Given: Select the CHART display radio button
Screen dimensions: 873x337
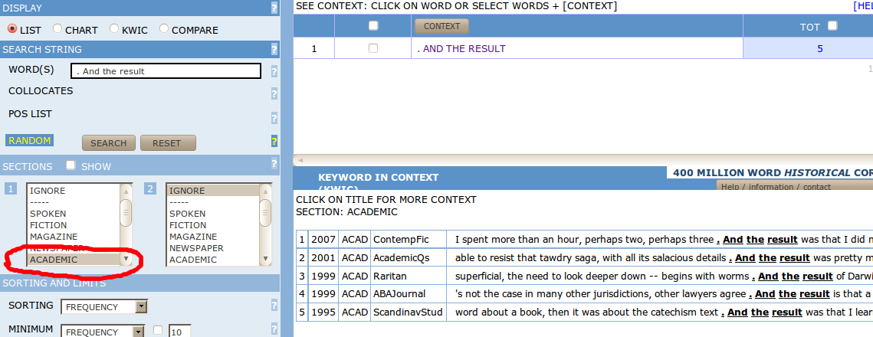Looking at the screenshot, I should tap(57, 30).
